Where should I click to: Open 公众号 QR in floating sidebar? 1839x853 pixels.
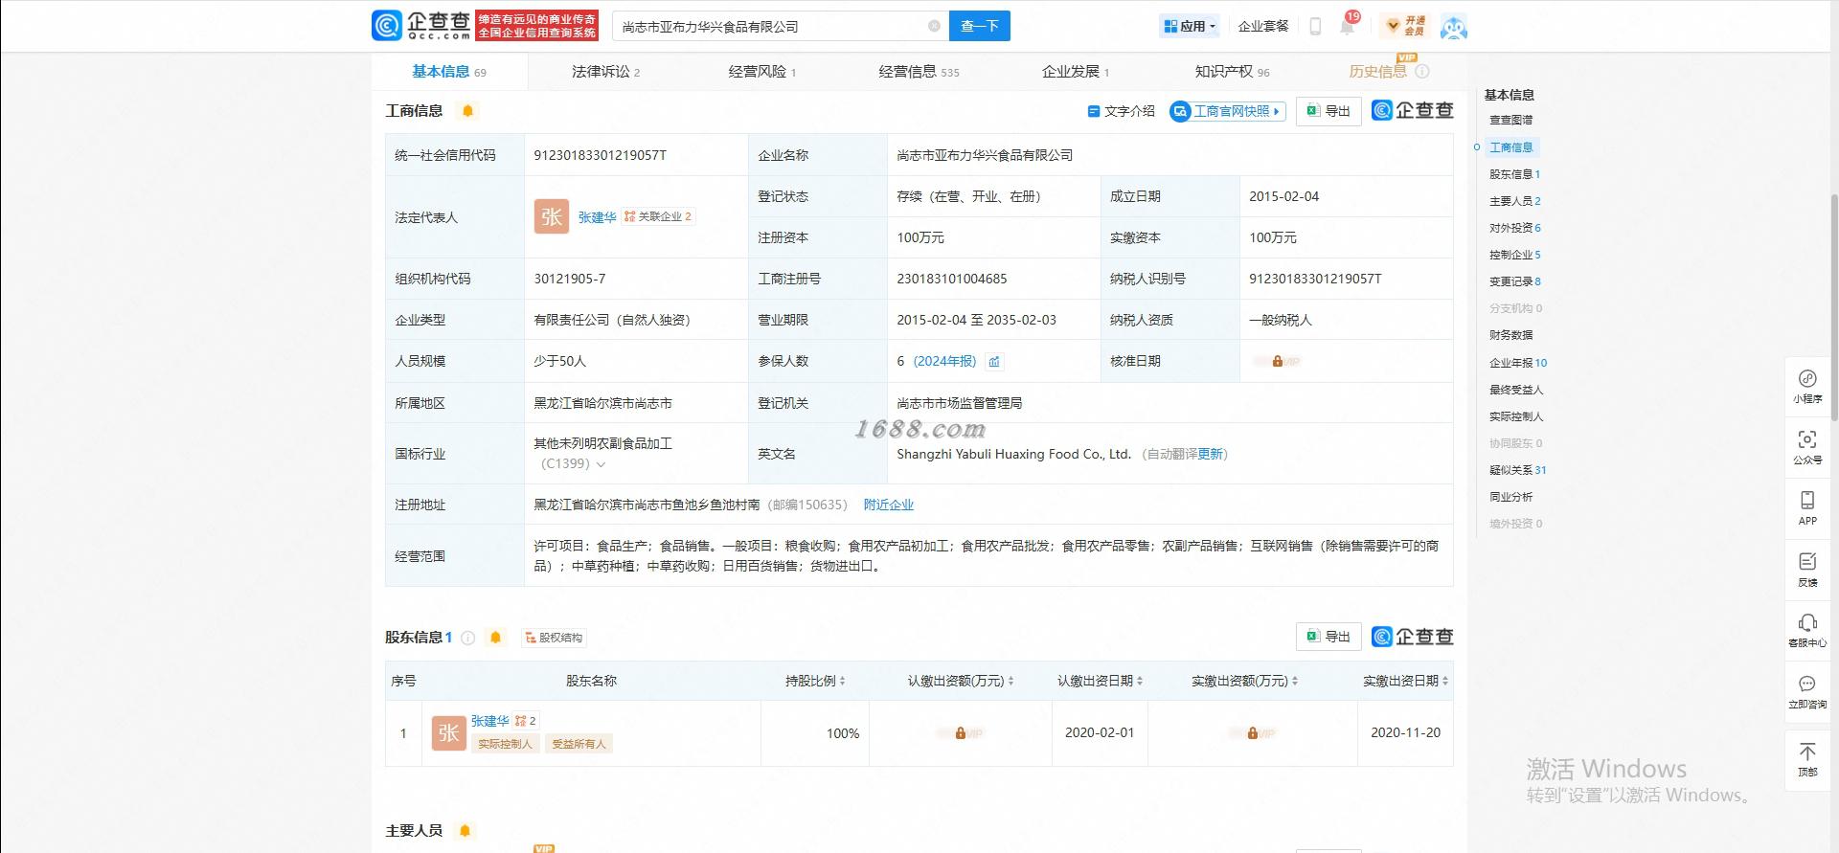point(1807,447)
